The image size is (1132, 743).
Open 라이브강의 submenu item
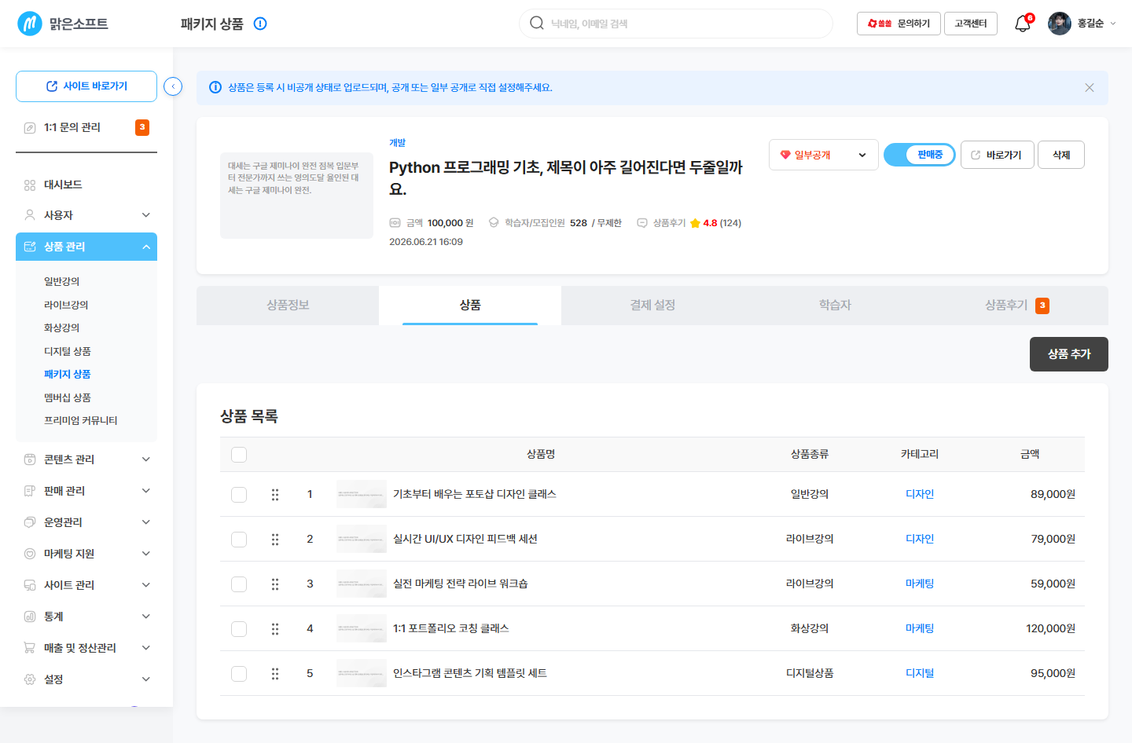[x=66, y=305]
